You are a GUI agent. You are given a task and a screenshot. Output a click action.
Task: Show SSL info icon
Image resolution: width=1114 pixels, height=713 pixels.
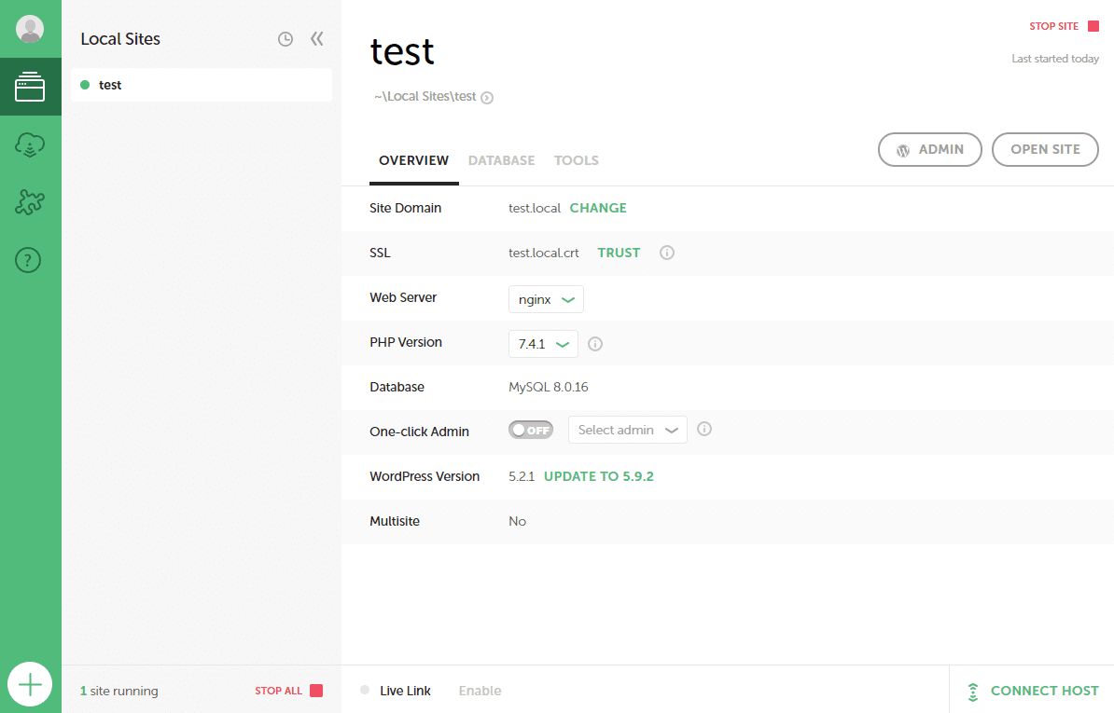click(x=666, y=253)
